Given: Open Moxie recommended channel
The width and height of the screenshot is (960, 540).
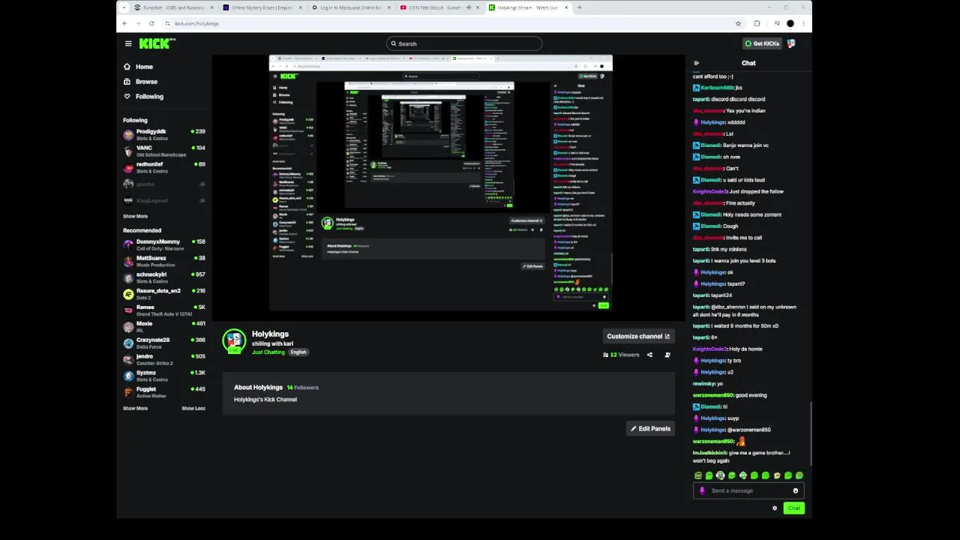Looking at the screenshot, I should tap(164, 327).
